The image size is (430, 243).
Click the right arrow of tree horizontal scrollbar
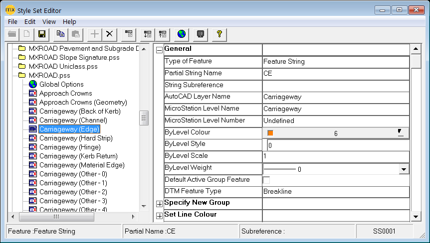pyautogui.click(x=134, y=217)
